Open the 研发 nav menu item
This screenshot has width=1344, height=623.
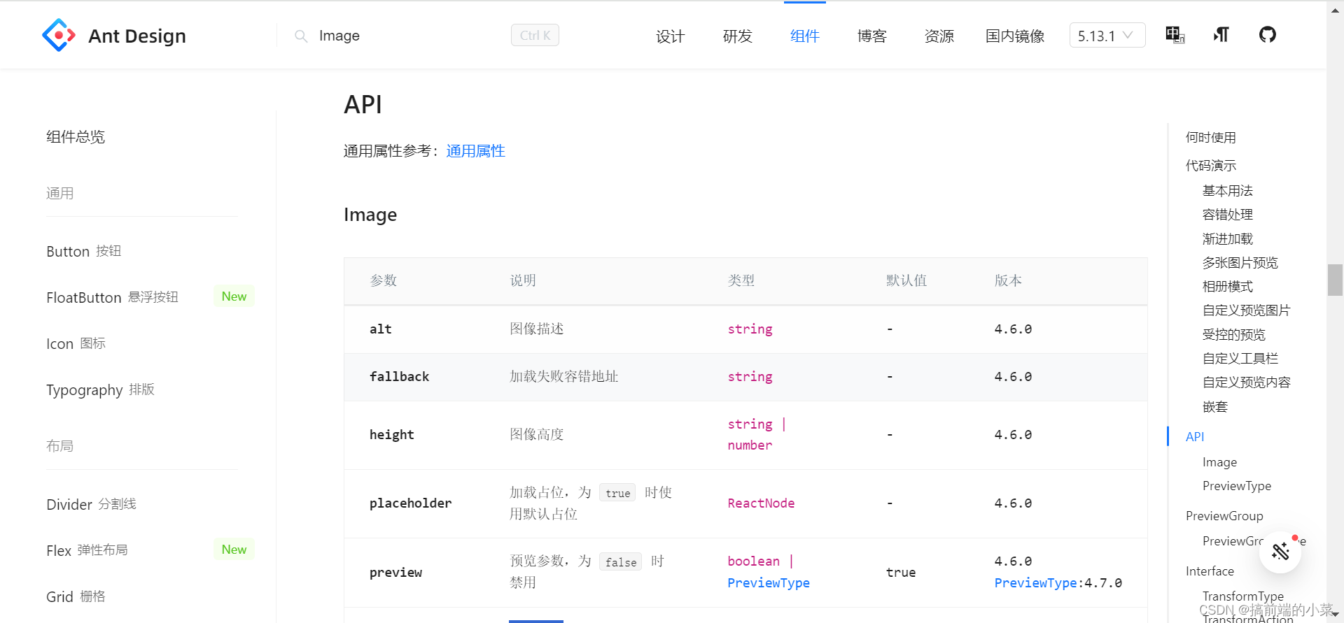[737, 36]
